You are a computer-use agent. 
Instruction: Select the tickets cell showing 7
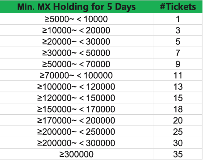pyautogui.click(x=178, y=53)
